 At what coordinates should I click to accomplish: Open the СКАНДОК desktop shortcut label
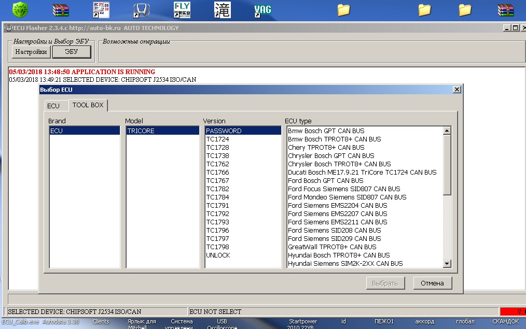click(x=506, y=321)
